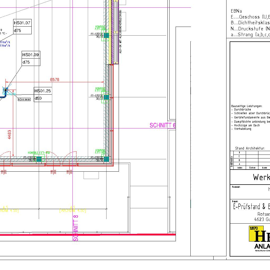Screen dimensions: 270x270
Task: Select the bottom-left teal column with Konsole label
Action: coord(39,159)
